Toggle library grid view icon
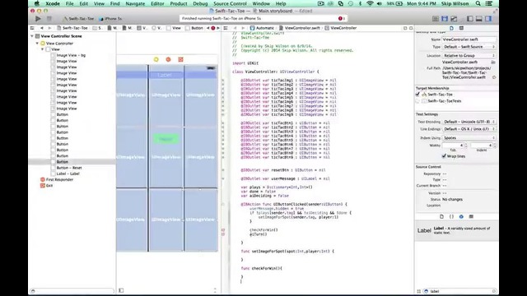This screenshot has height=296, width=527. (419, 291)
